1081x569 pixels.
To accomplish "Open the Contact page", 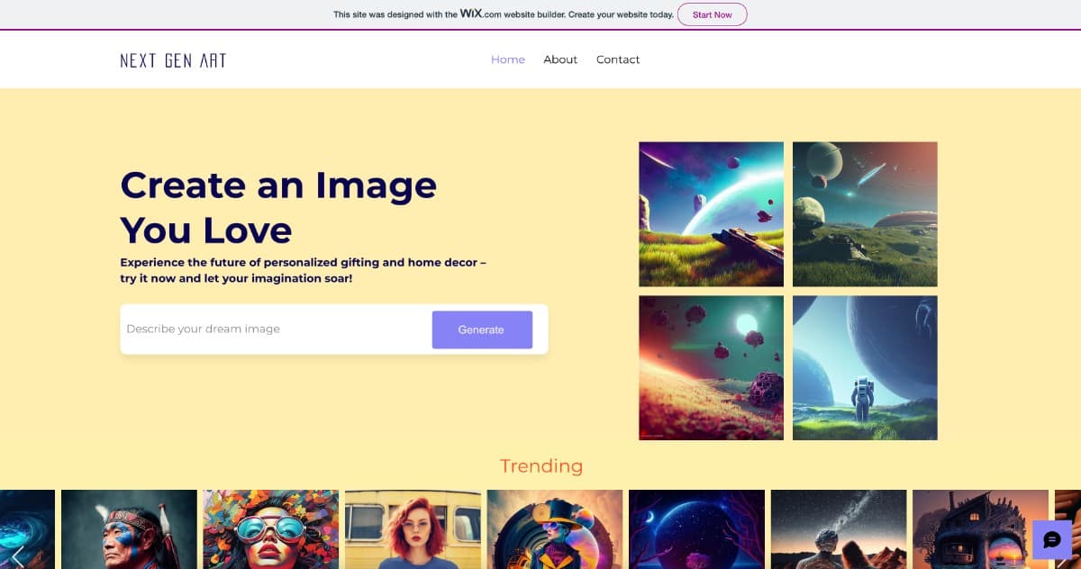I will (x=618, y=59).
